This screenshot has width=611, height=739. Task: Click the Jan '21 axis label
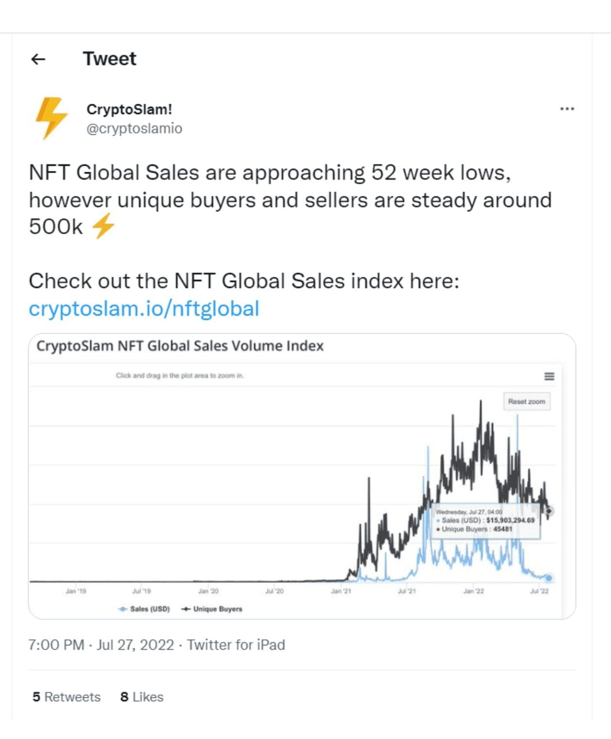click(341, 591)
